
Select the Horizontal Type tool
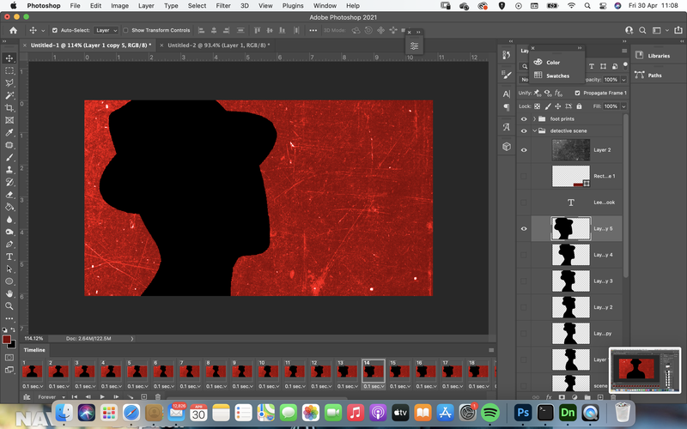tap(9, 257)
